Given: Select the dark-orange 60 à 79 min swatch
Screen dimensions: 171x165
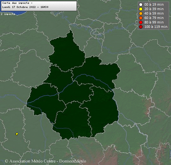Looking at the screenshot, I should click(141, 18).
